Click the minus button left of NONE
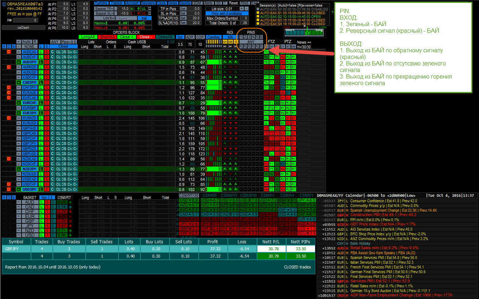Viewport: 479px width, 299px height. coord(19,47)
